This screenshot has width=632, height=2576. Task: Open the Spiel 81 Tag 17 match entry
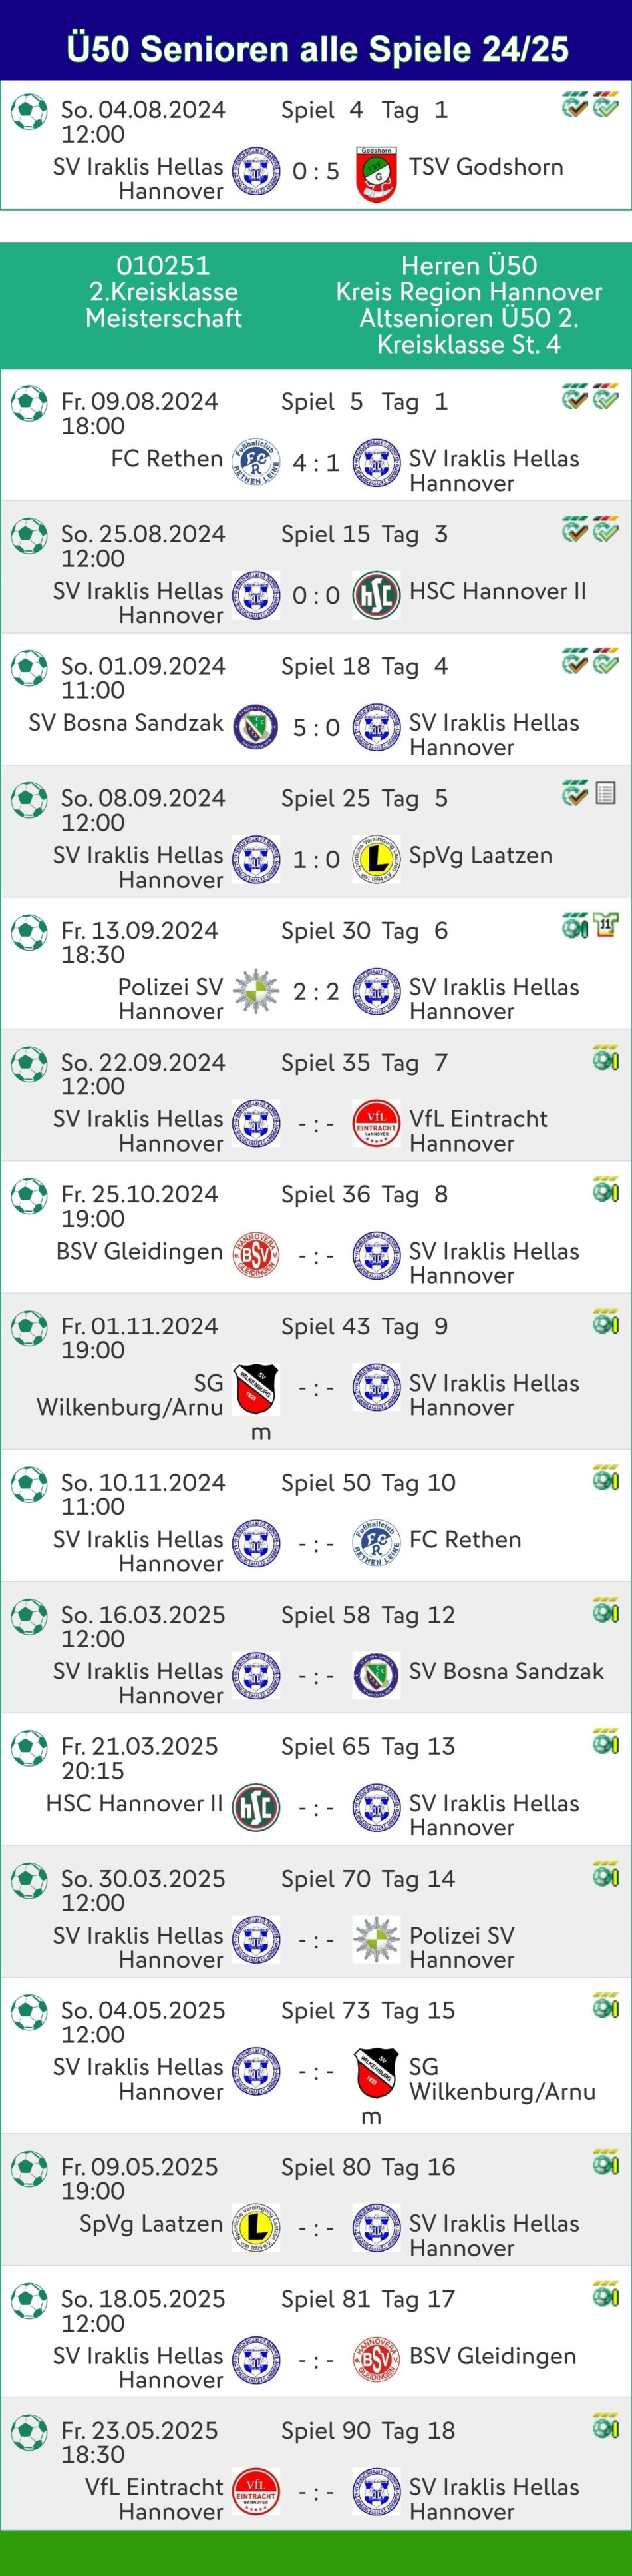[x=367, y=2299]
